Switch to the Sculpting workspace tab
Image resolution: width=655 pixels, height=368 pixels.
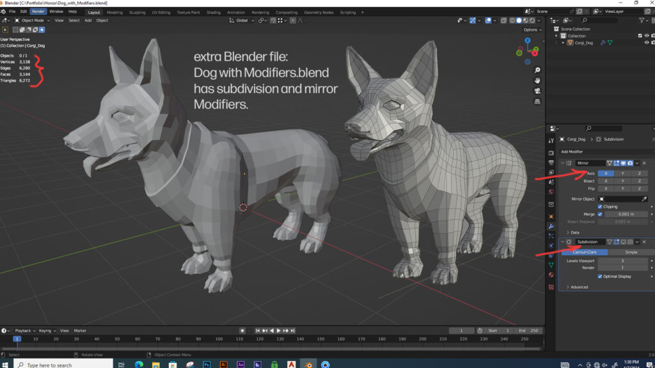137,12
